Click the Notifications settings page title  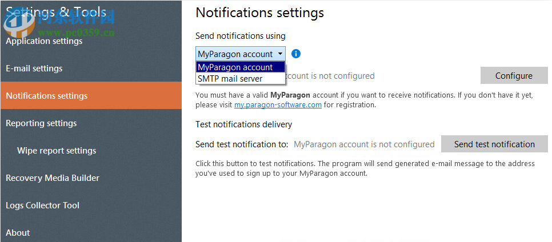pos(259,13)
